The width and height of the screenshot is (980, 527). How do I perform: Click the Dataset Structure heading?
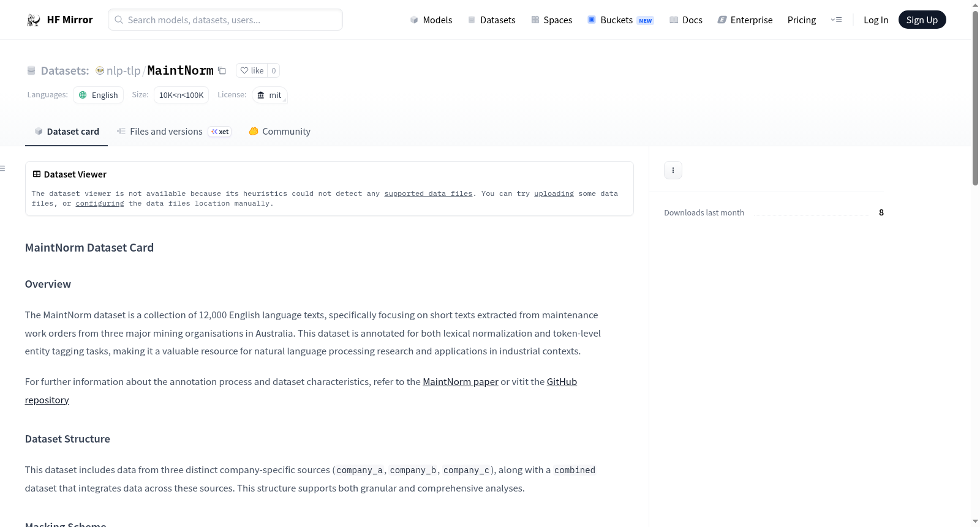click(67, 439)
